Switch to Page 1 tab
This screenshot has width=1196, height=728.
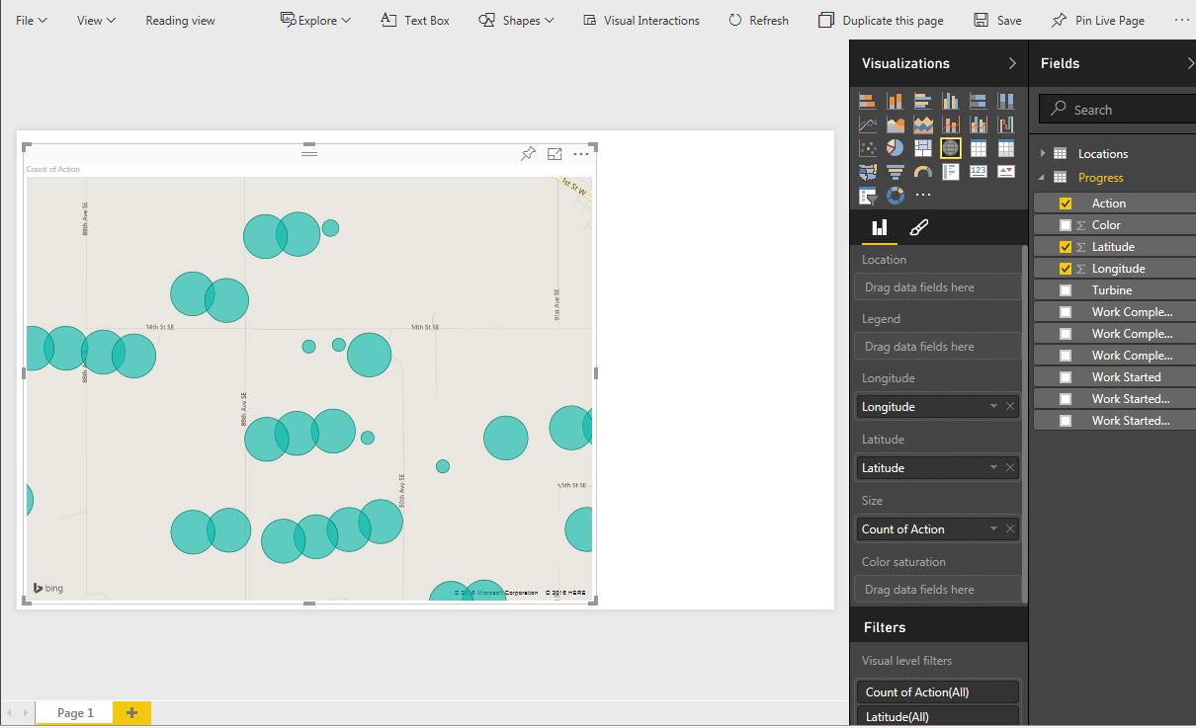pyautogui.click(x=75, y=712)
